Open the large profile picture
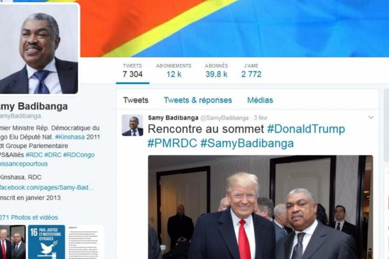 click(39, 49)
